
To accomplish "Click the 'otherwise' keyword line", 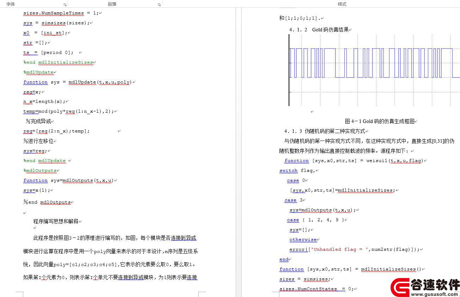I will (x=303, y=240).
